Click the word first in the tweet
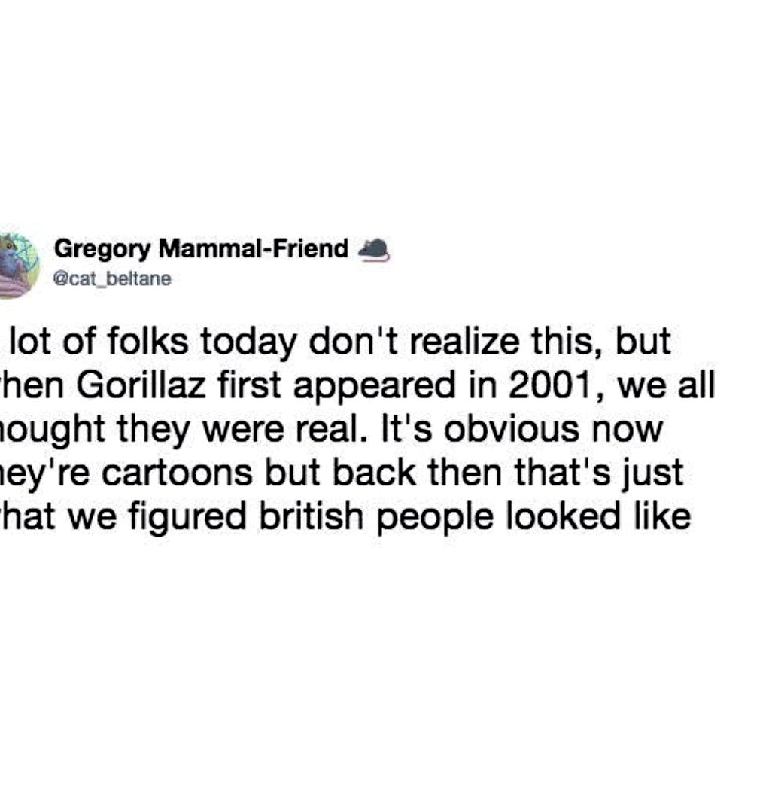The image size is (766, 791). (x=249, y=385)
